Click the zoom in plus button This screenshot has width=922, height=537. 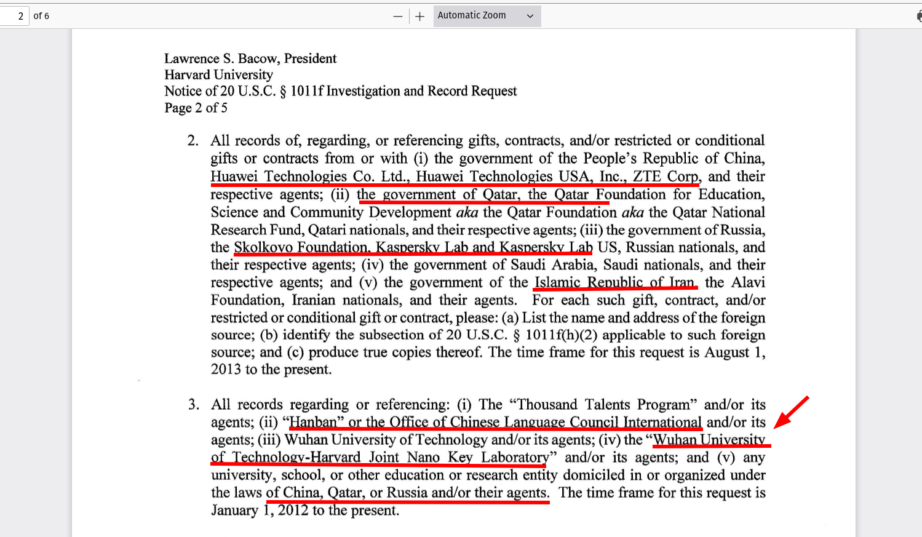(419, 17)
